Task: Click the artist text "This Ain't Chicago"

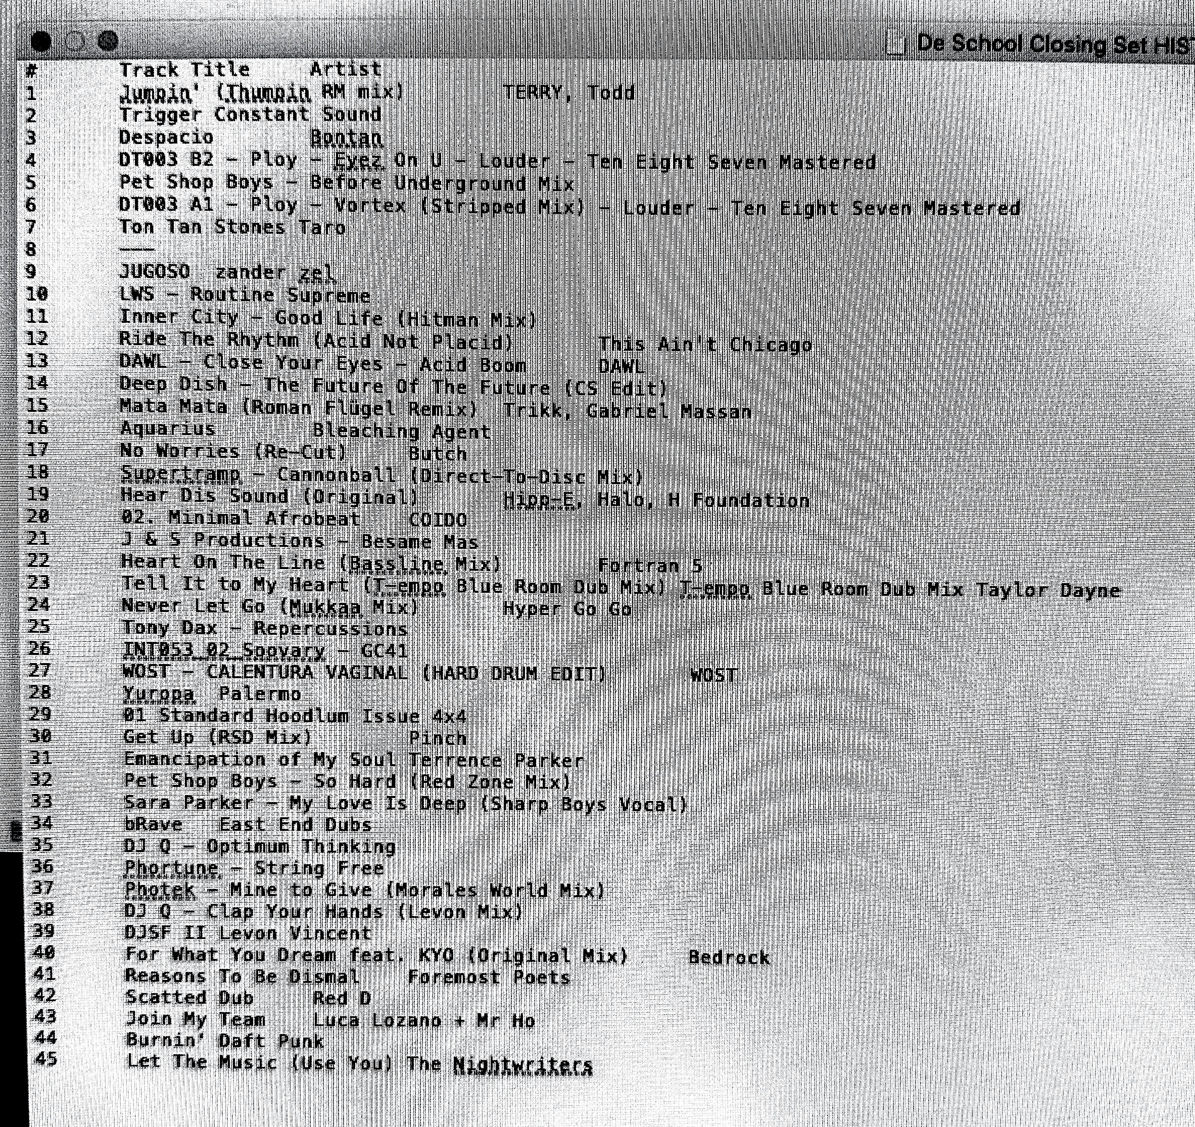Action: 705,344
